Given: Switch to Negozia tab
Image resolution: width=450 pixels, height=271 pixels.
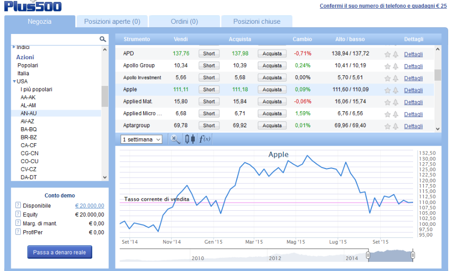Looking at the screenshot, I should coord(40,21).
